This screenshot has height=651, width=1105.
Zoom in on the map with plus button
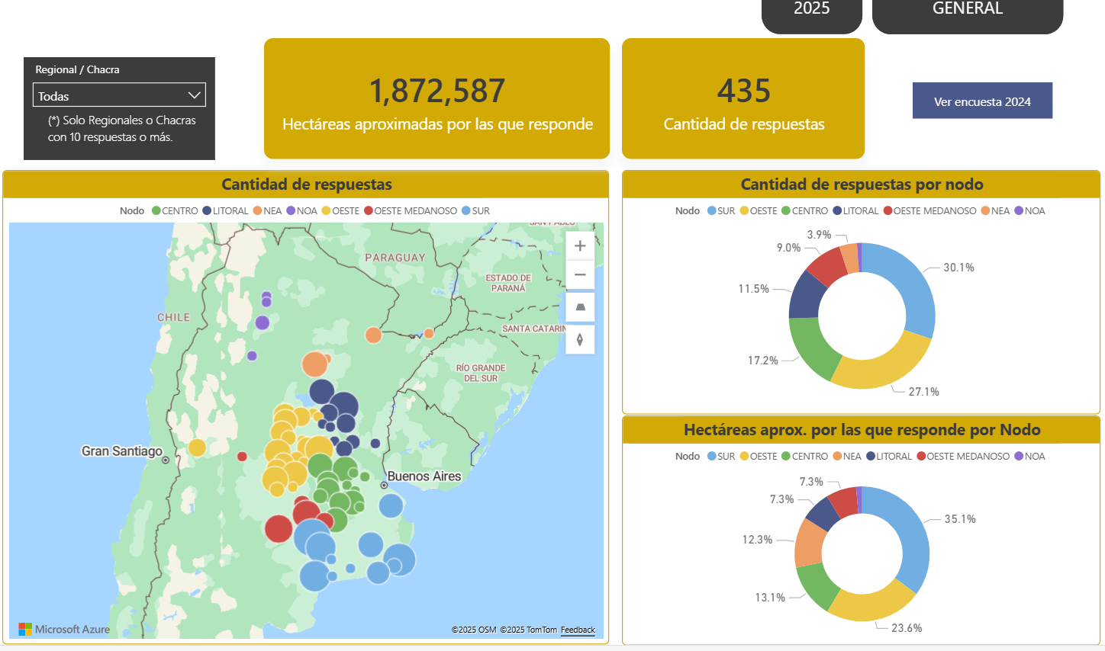pyautogui.click(x=580, y=245)
